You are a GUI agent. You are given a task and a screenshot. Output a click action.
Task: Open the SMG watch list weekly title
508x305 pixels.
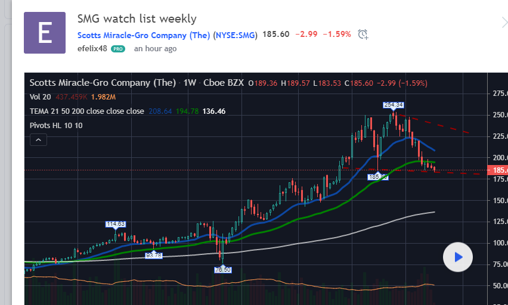[137, 19]
